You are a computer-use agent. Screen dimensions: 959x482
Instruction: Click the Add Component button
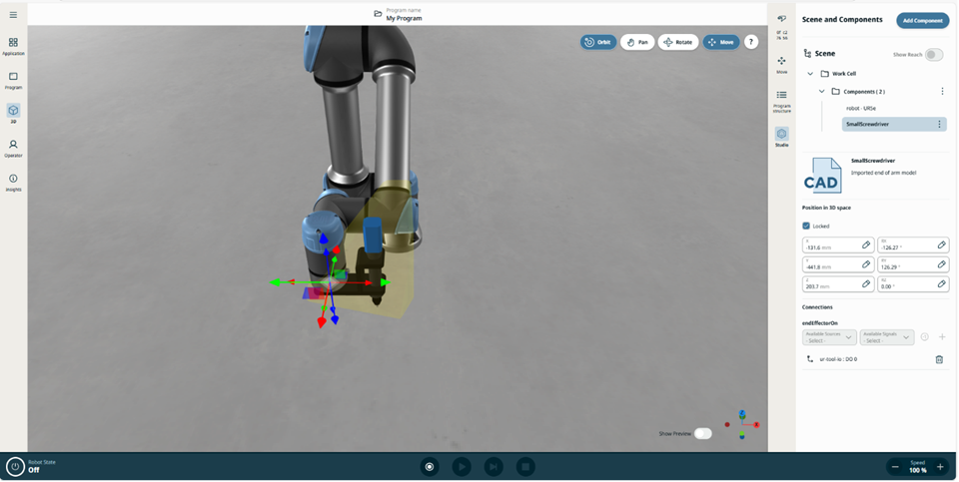922,20
